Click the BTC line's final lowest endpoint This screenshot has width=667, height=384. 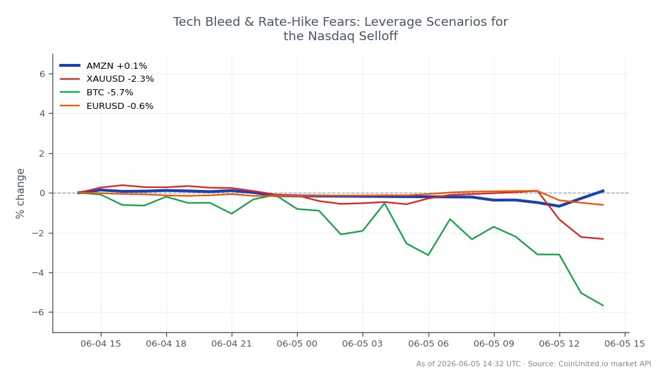603,305
